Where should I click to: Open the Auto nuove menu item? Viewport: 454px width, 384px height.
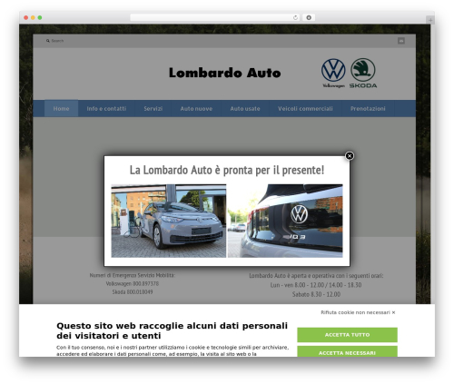pyautogui.click(x=196, y=108)
